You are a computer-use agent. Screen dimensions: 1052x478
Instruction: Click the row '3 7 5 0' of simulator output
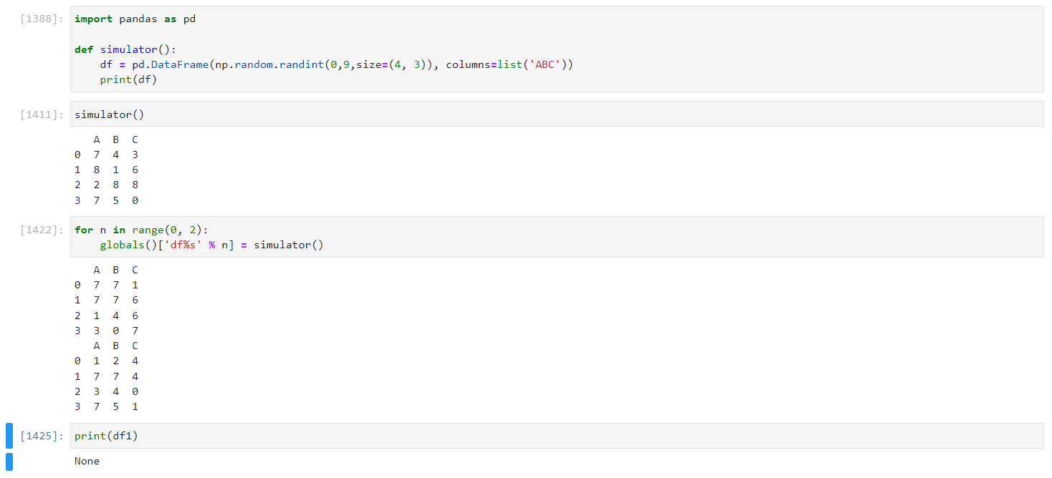tap(106, 200)
